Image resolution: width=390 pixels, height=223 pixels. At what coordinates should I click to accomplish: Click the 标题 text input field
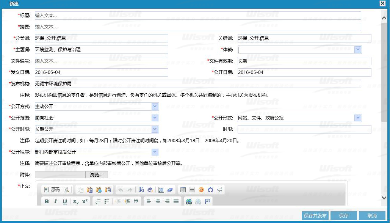point(197,16)
